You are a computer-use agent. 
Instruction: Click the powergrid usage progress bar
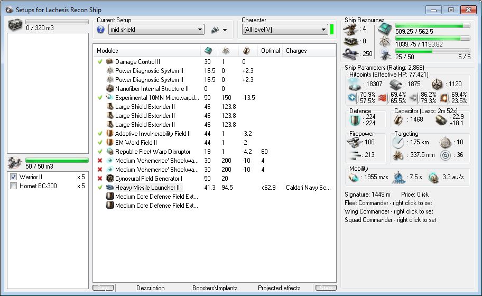[432, 38]
